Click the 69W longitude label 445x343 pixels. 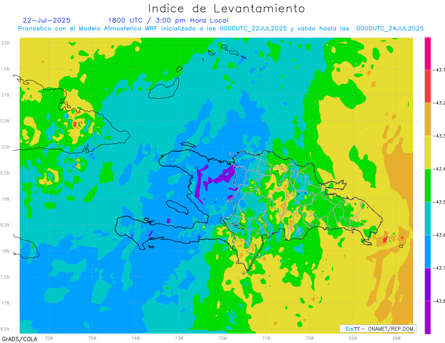click(353, 338)
